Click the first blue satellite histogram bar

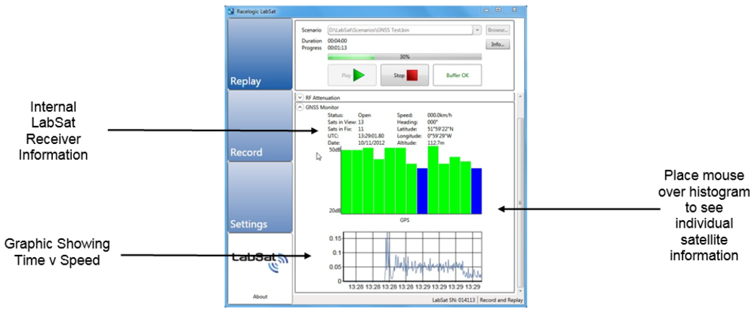(422, 190)
